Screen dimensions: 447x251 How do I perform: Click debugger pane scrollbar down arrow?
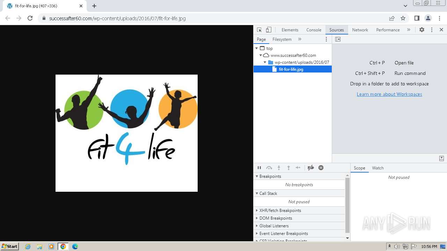tap(347, 238)
